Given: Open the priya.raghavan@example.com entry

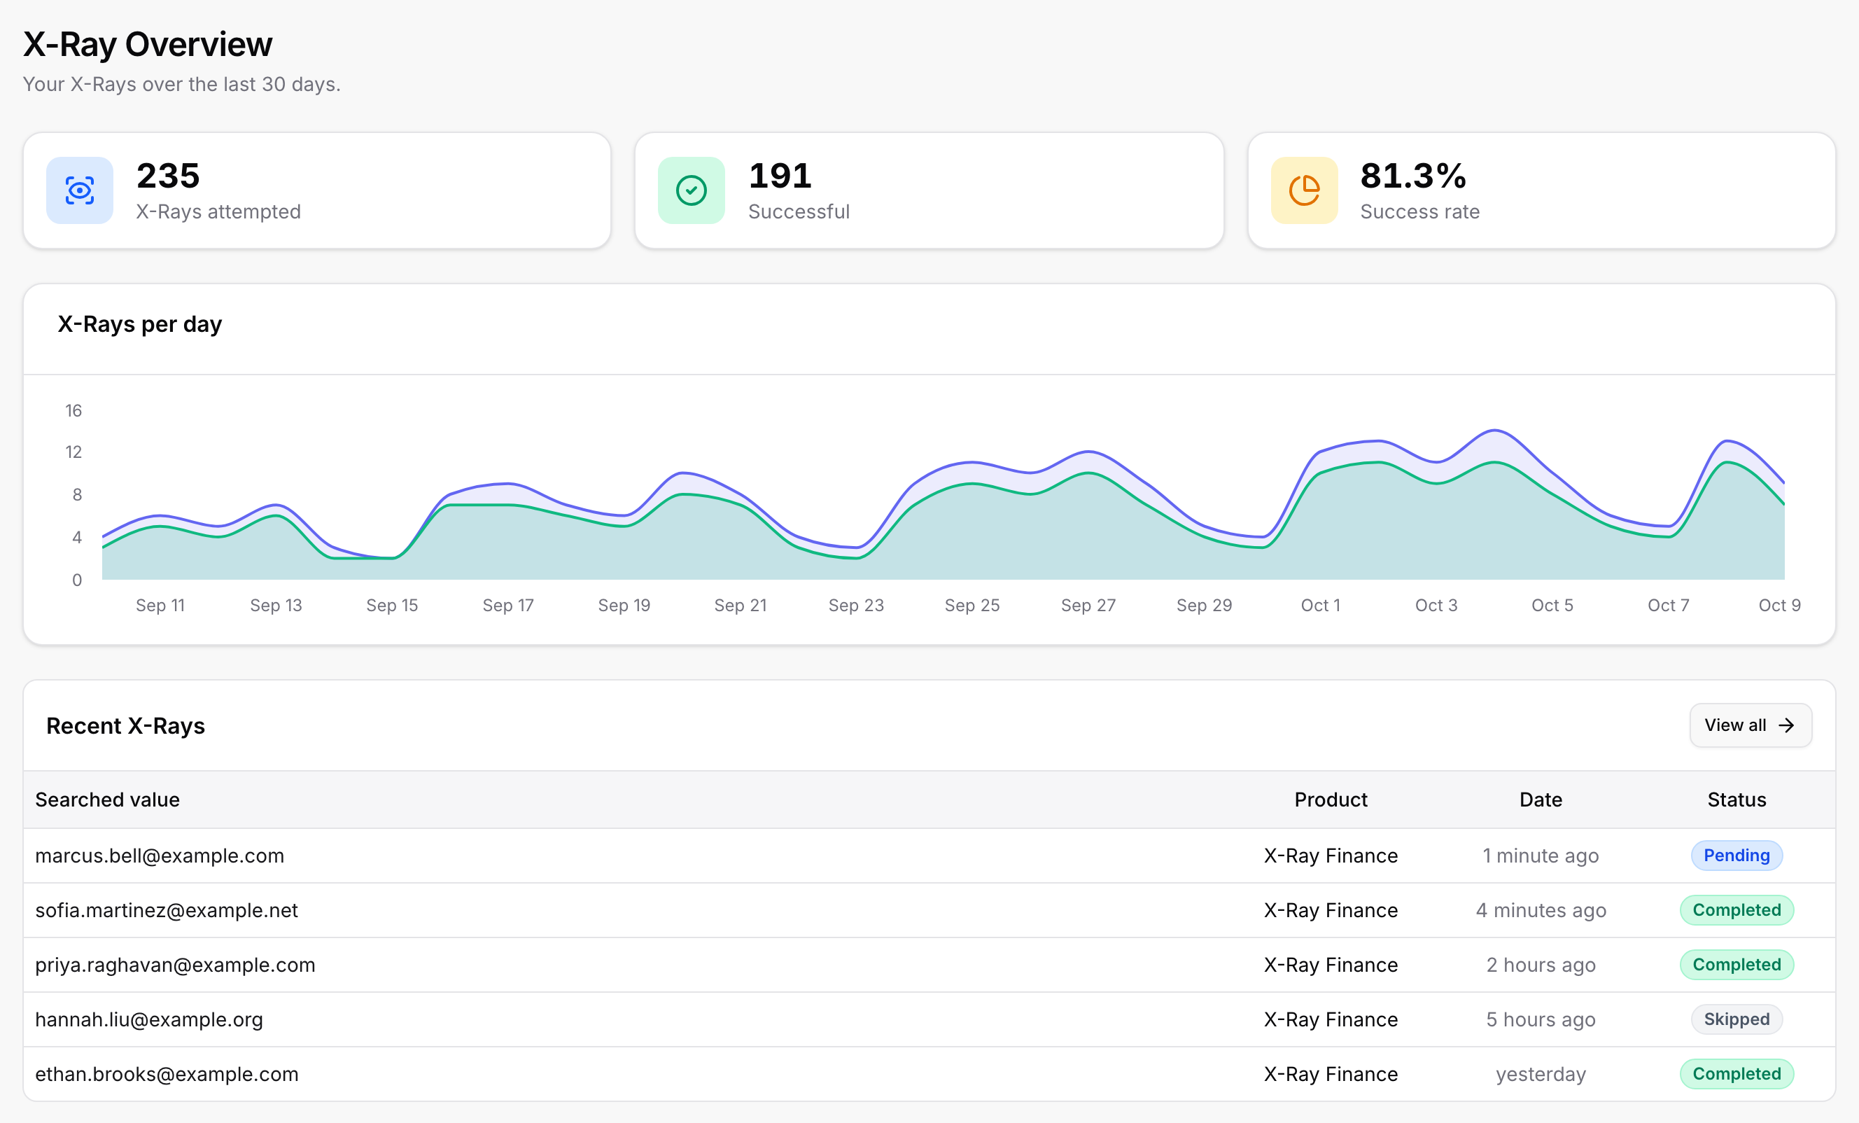Looking at the screenshot, I should tap(929, 965).
